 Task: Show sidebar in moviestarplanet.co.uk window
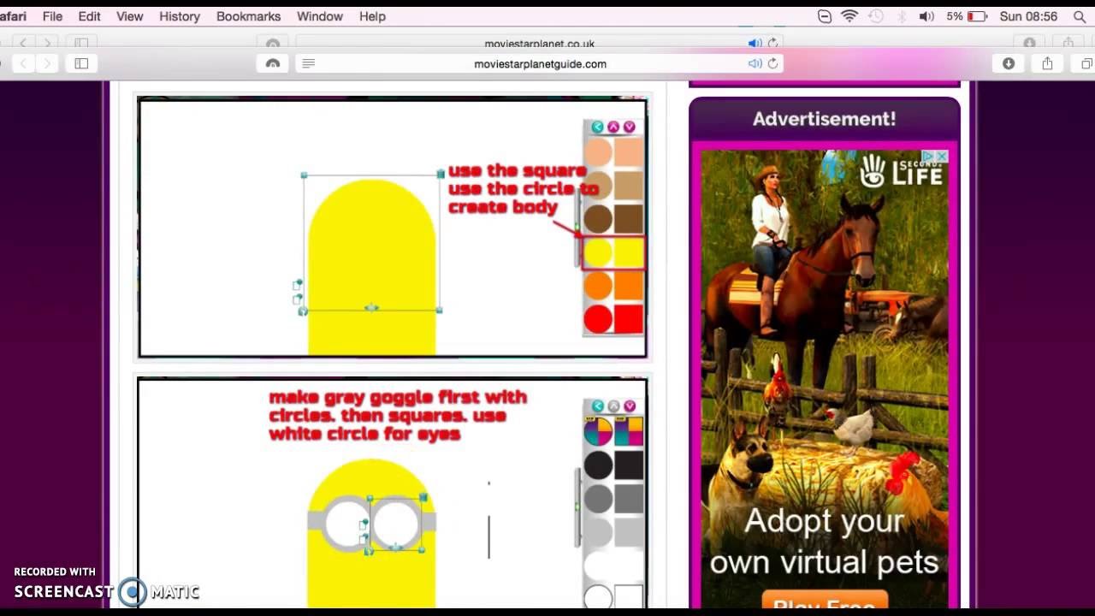click(x=81, y=43)
